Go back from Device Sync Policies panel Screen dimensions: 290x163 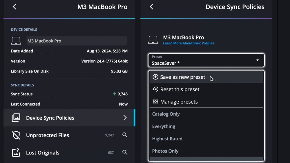click(x=151, y=7)
